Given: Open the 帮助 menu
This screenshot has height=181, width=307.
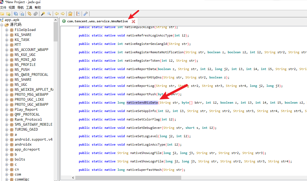Looking at the screenshot, I should (38, 7).
